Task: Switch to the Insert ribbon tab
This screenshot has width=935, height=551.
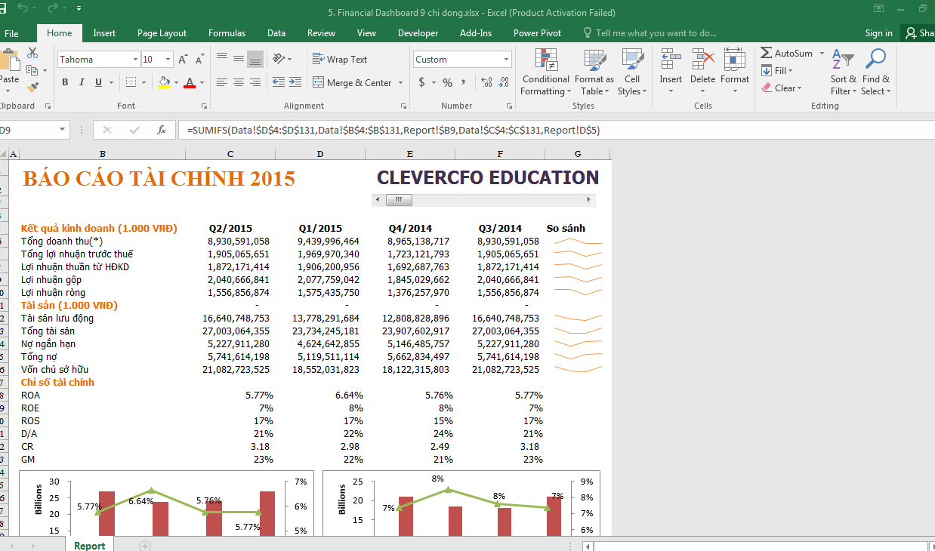Action: [104, 33]
